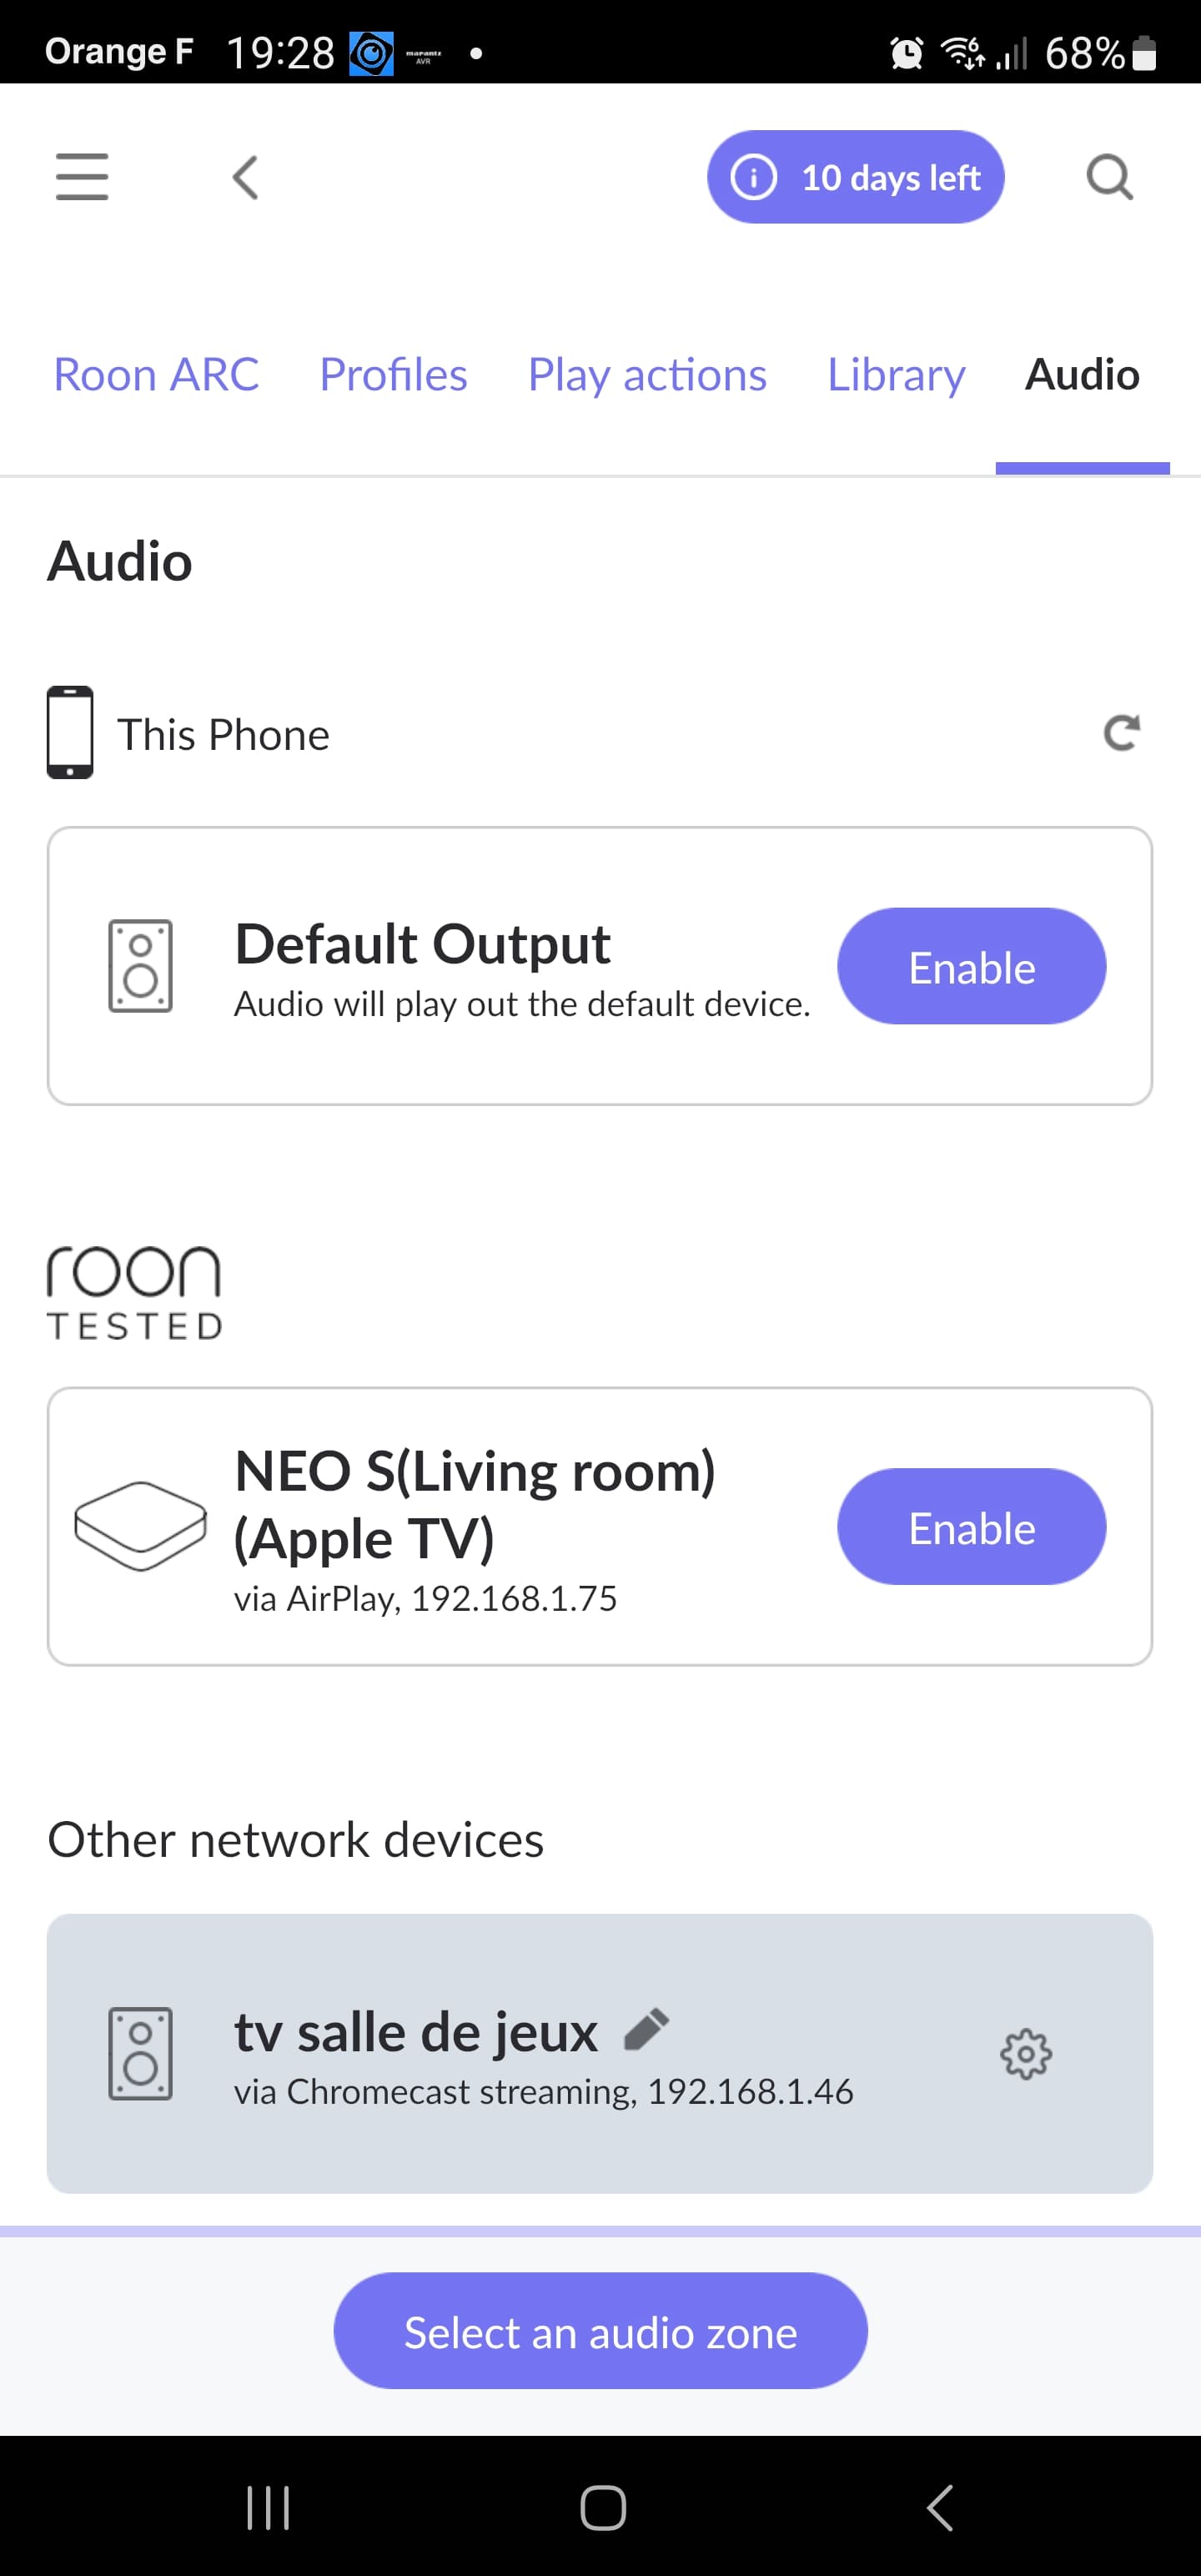
Task: Select the Audio tab
Action: [1082, 375]
